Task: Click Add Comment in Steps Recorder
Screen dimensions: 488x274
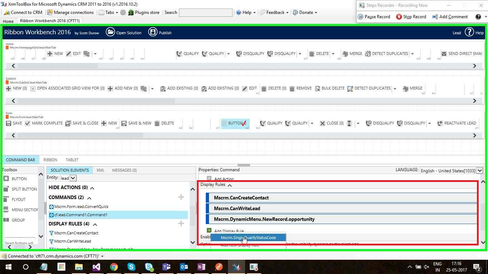Action: point(450,17)
